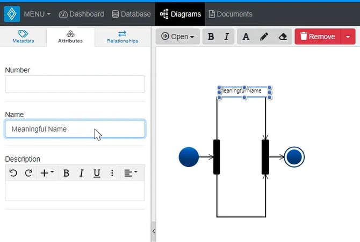360x242 pixels.
Task: Apply underline in Description editor
Action: click(x=97, y=173)
